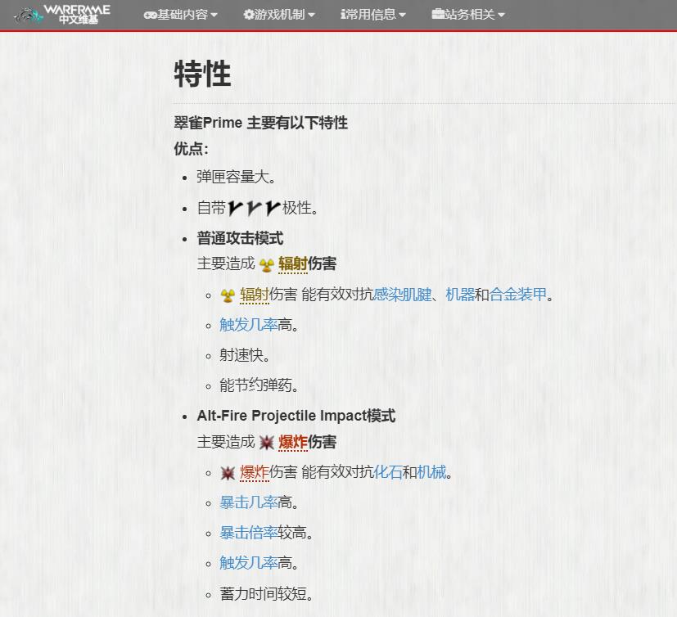Click the text 能节约弹药。
677x617 pixels.
coord(259,385)
